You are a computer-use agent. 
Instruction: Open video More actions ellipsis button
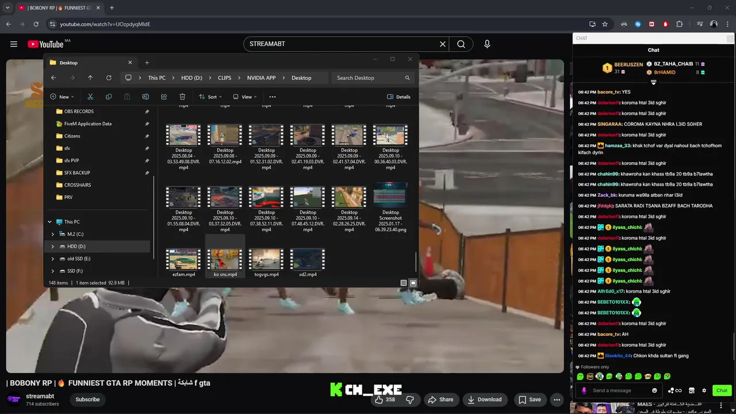coord(557,400)
